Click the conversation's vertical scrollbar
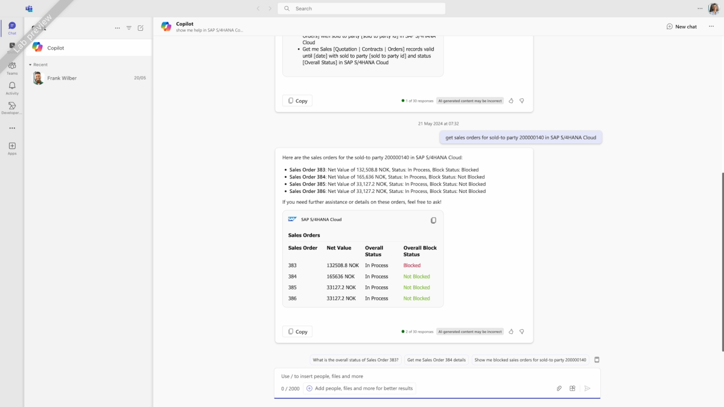724x407 pixels. (x=722, y=262)
